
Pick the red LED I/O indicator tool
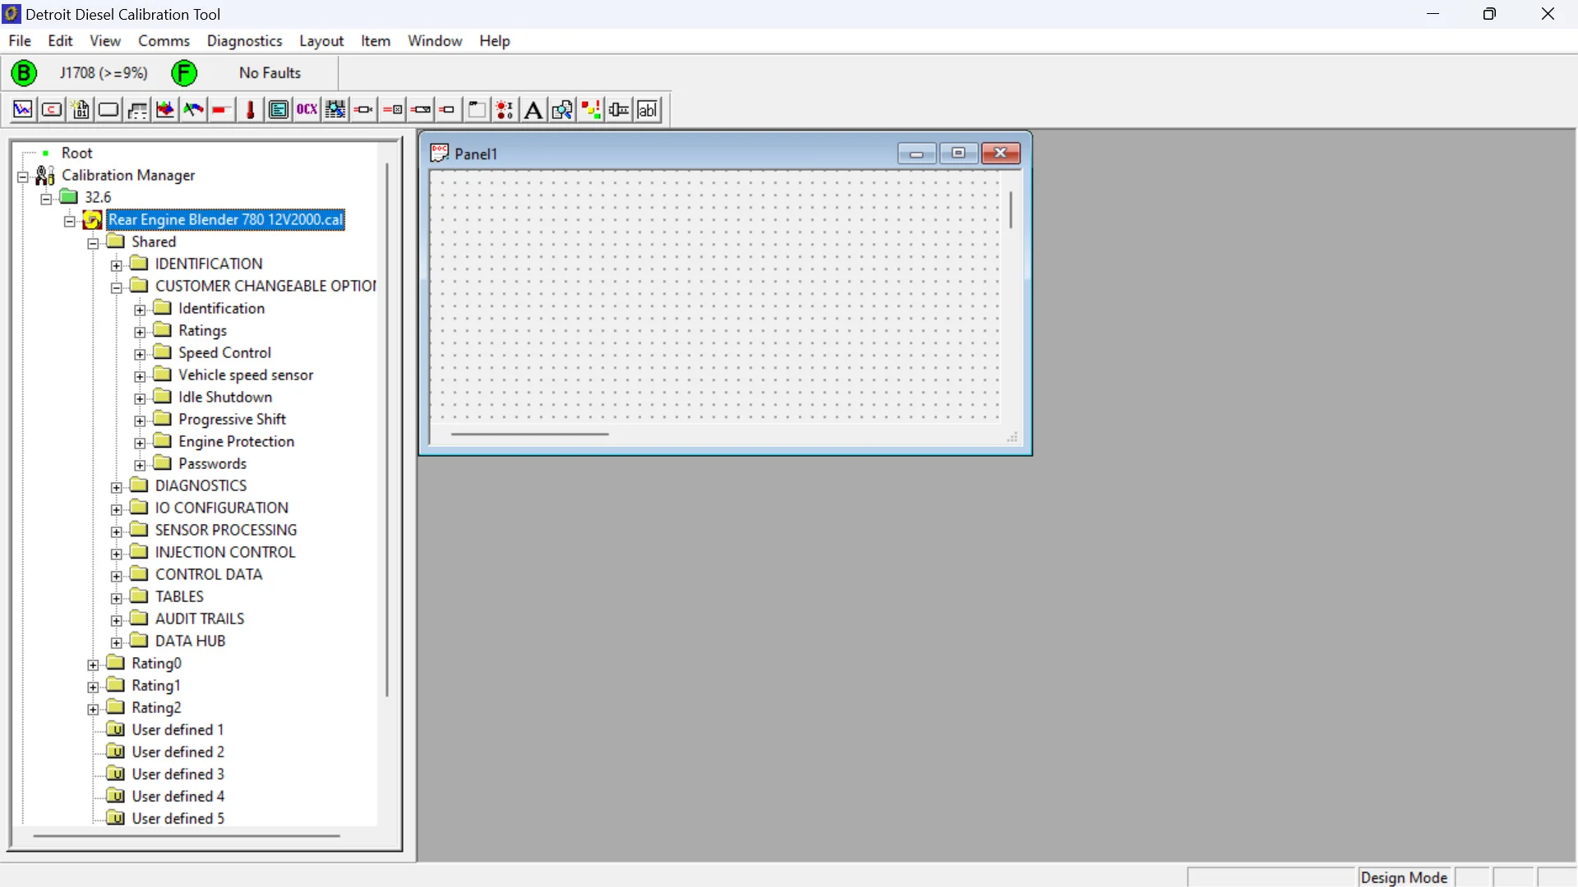(x=505, y=109)
